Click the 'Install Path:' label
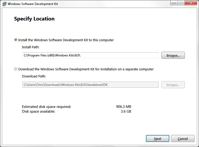 coord(31,47)
